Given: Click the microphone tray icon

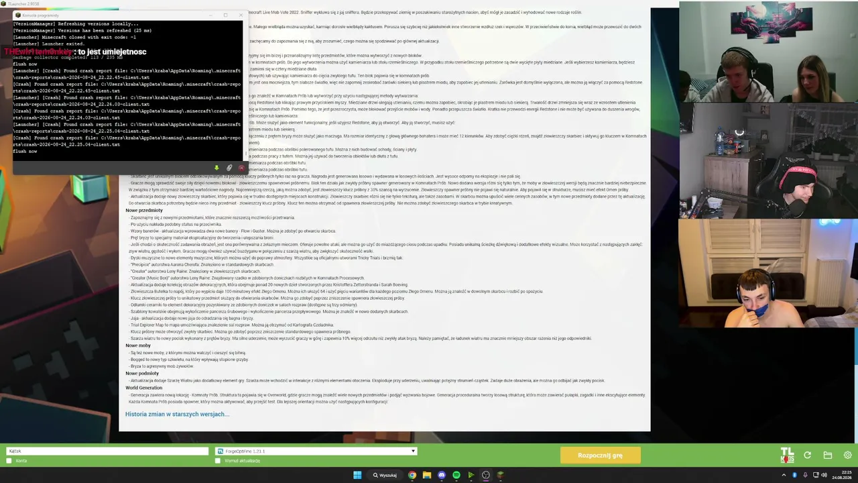Looking at the screenshot, I should click(804, 475).
